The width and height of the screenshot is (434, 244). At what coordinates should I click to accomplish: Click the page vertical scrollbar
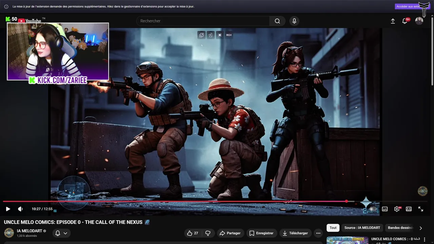[432, 51]
